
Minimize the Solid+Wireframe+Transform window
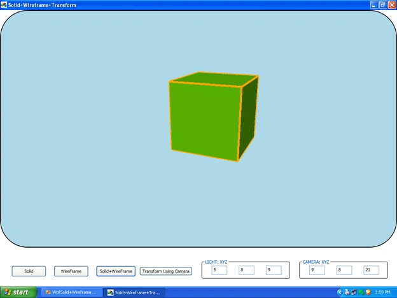click(x=374, y=5)
